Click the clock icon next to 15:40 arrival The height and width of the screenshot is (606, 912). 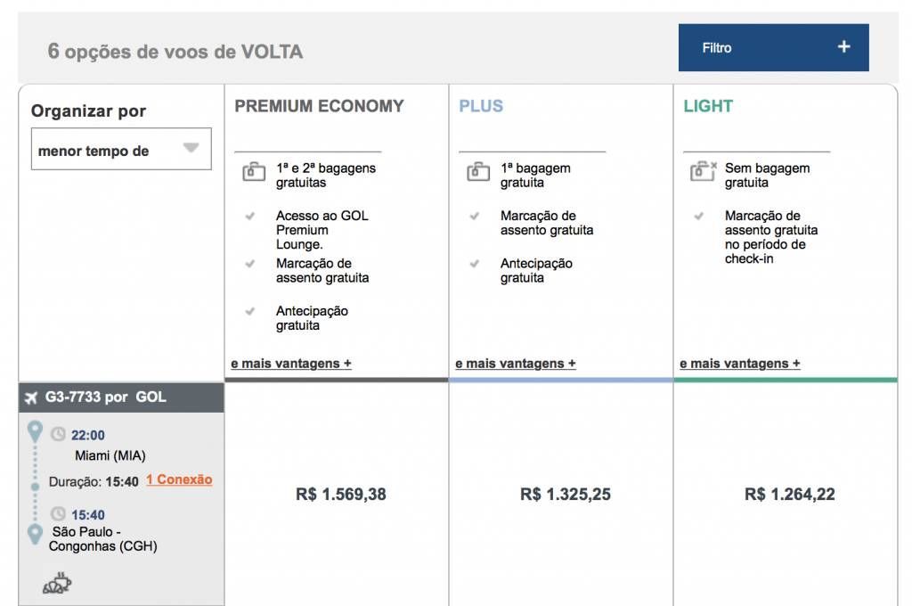(x=58, y=514)
